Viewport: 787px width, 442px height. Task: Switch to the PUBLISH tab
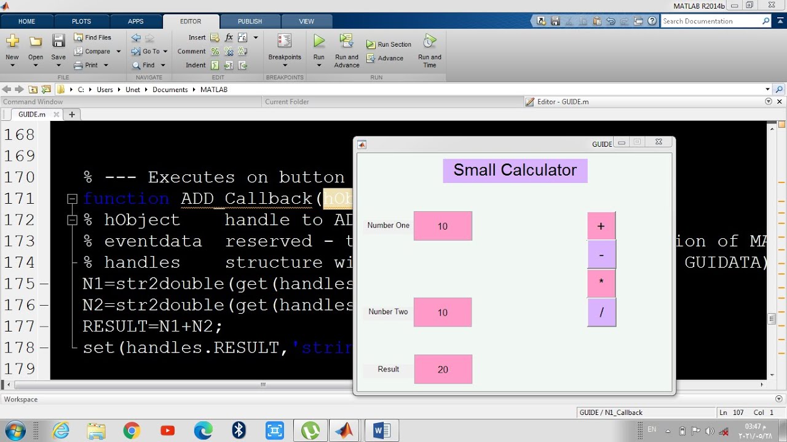[x=250, y=21]
